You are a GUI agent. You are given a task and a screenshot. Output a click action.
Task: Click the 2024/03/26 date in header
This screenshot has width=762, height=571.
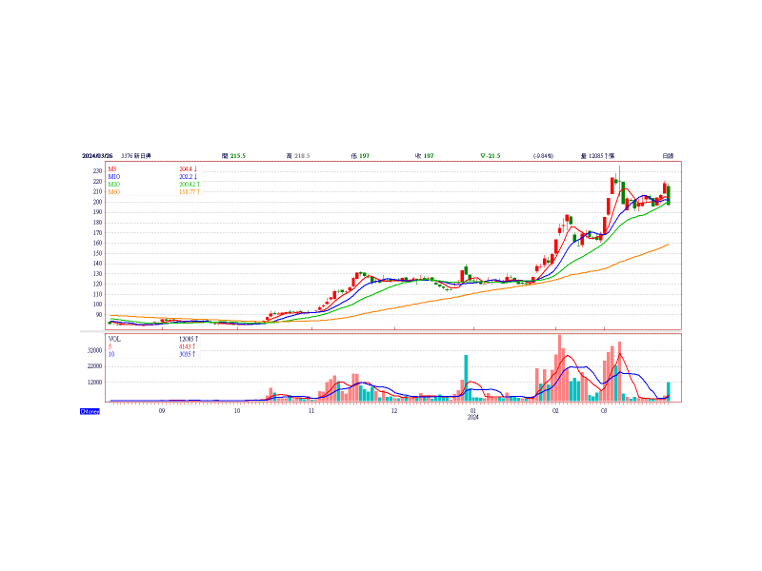click(x=97, y=155)
